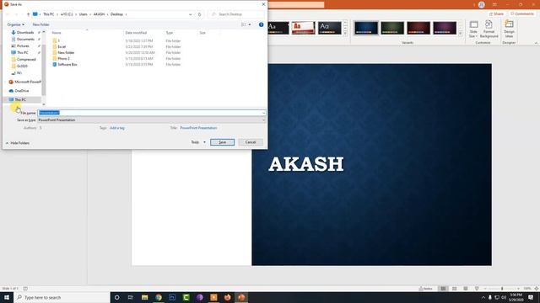Sort by Type column header
Image resolution: width=540 pixels, height=303 pixels.
pos(170,33)
